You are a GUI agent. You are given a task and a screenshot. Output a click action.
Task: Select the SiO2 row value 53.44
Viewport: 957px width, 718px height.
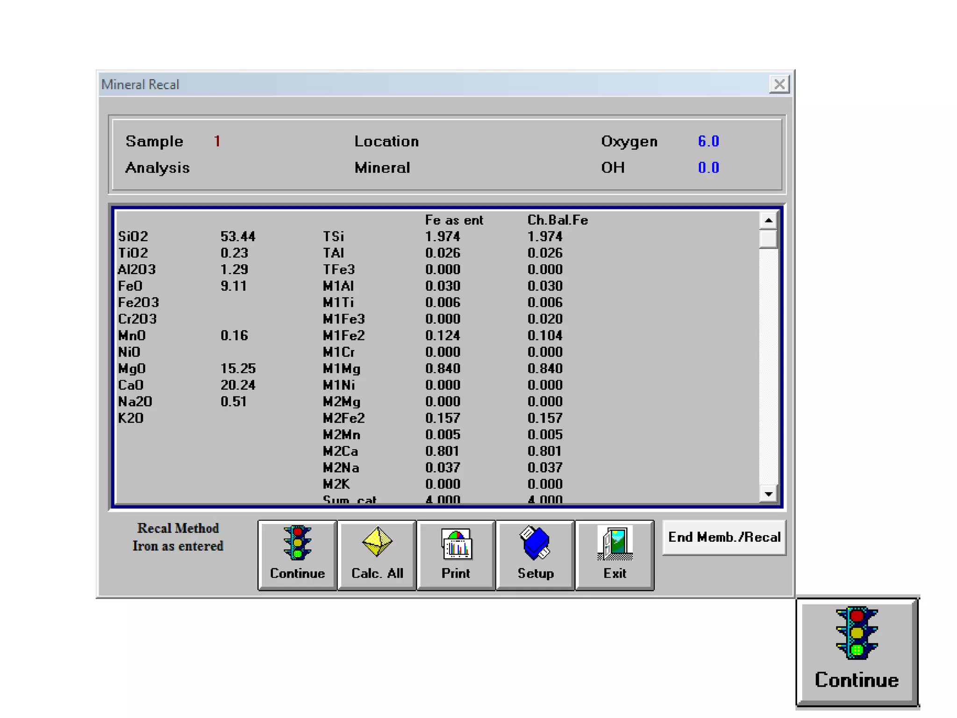pyautogui.click(x=238, y=237)
